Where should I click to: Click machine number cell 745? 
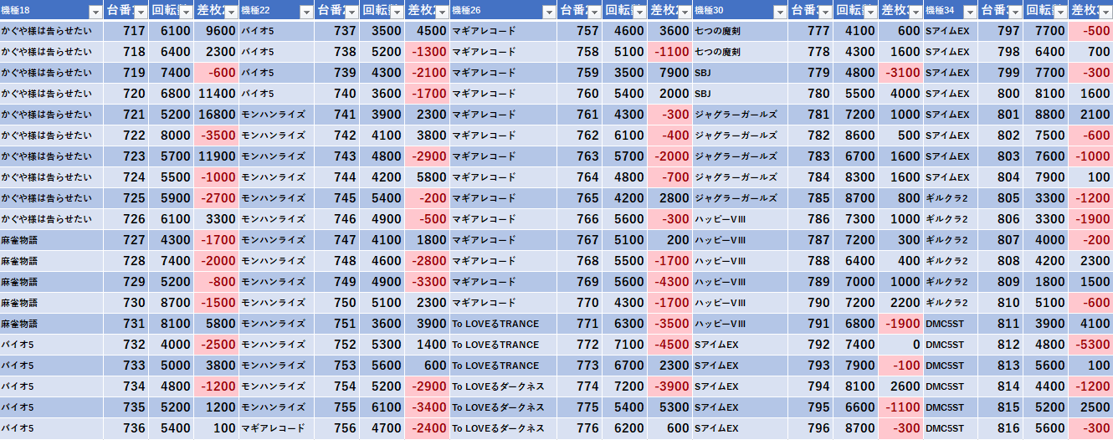(x=338, y=198)
